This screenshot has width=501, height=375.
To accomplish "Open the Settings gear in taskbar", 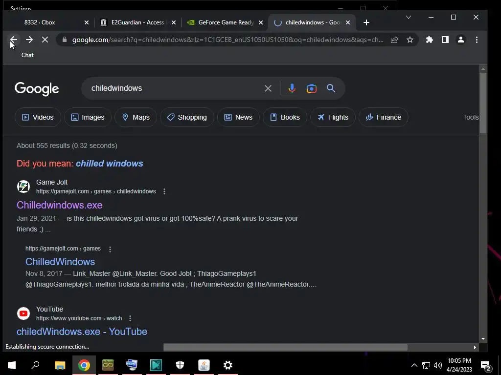I will tap(228, 365).
